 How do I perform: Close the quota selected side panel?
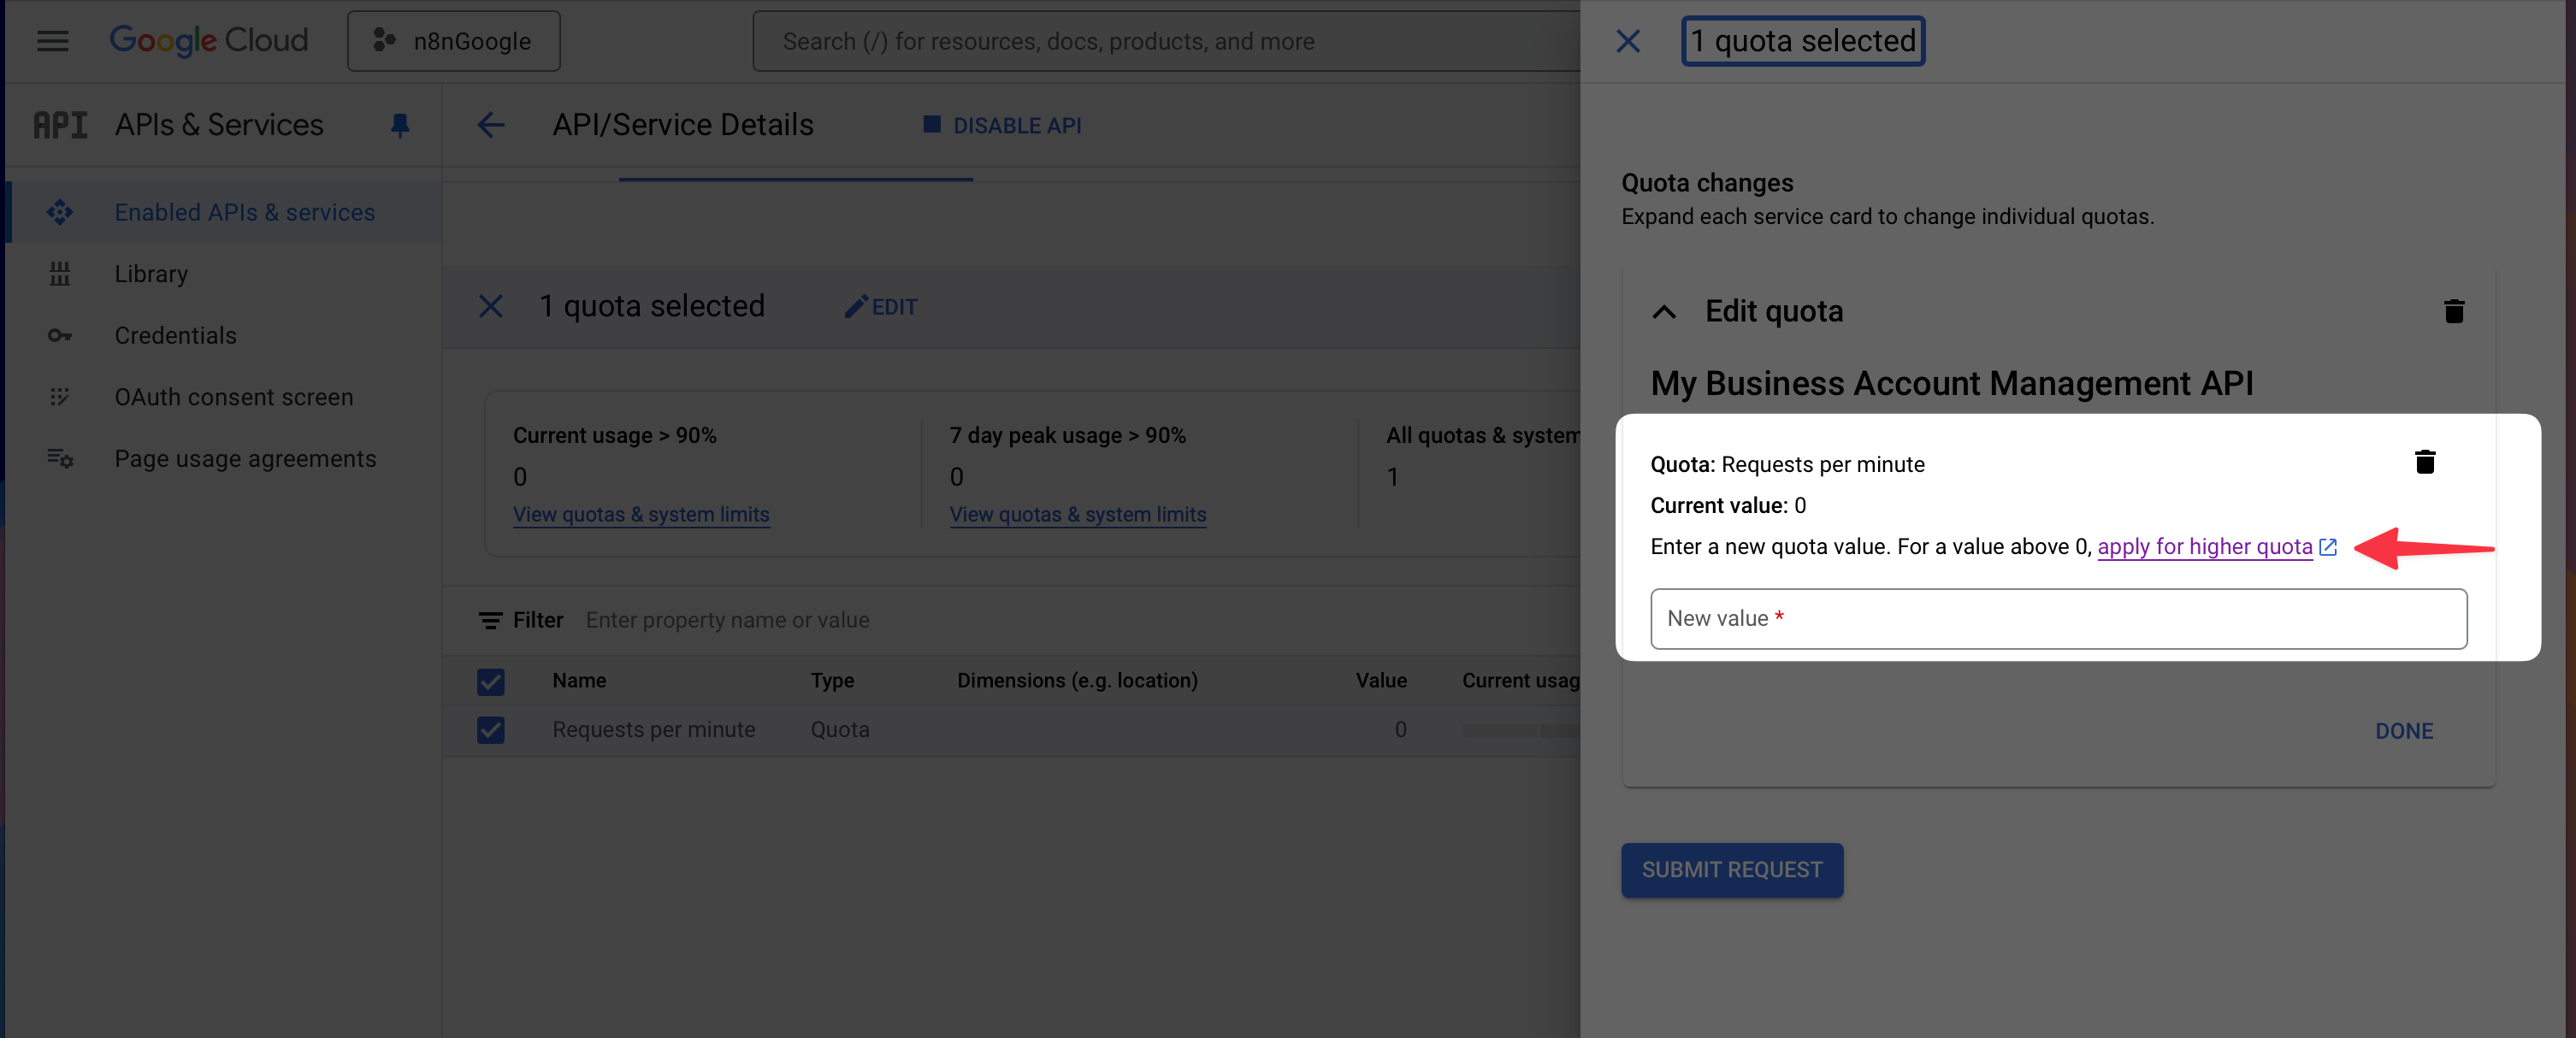(x=1627, y=41)
